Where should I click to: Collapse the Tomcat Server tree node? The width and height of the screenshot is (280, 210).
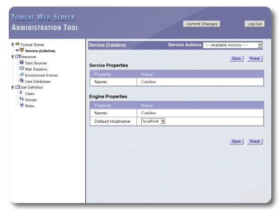12,45
